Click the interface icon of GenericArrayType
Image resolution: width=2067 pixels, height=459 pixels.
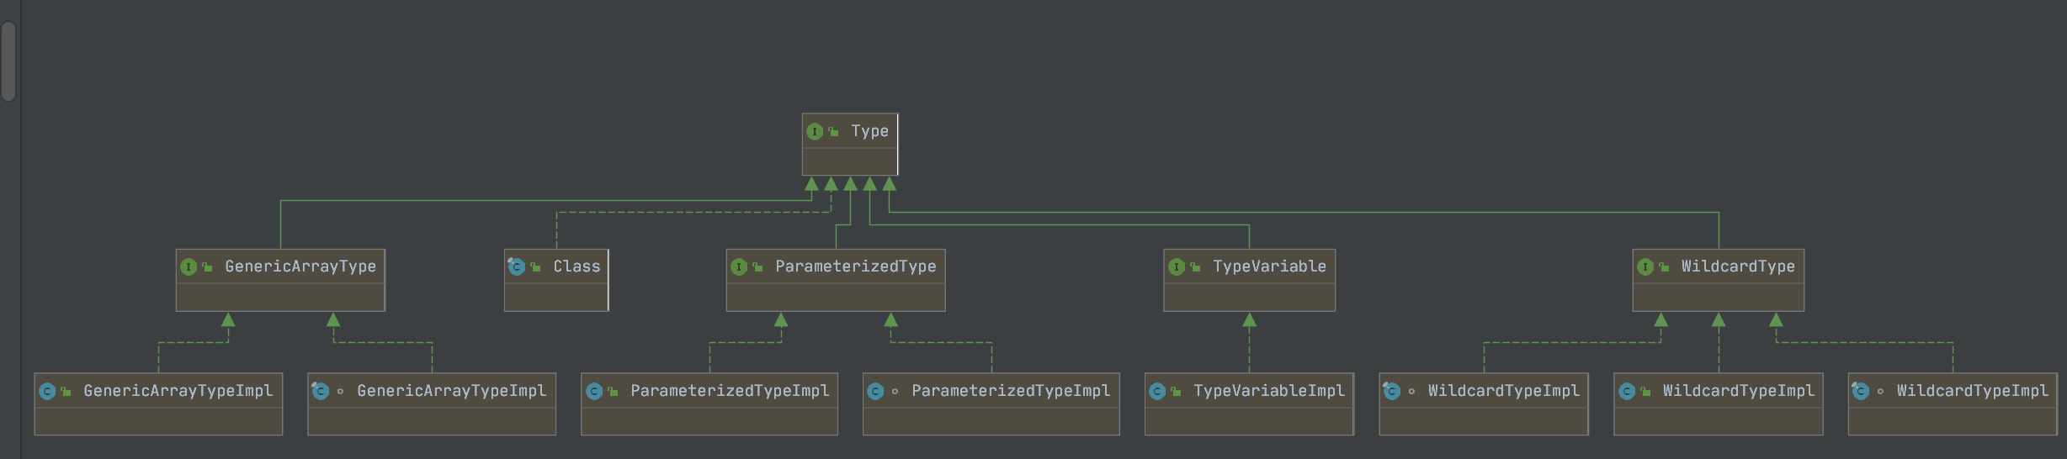pyautogui.click(x=189, y=266)
